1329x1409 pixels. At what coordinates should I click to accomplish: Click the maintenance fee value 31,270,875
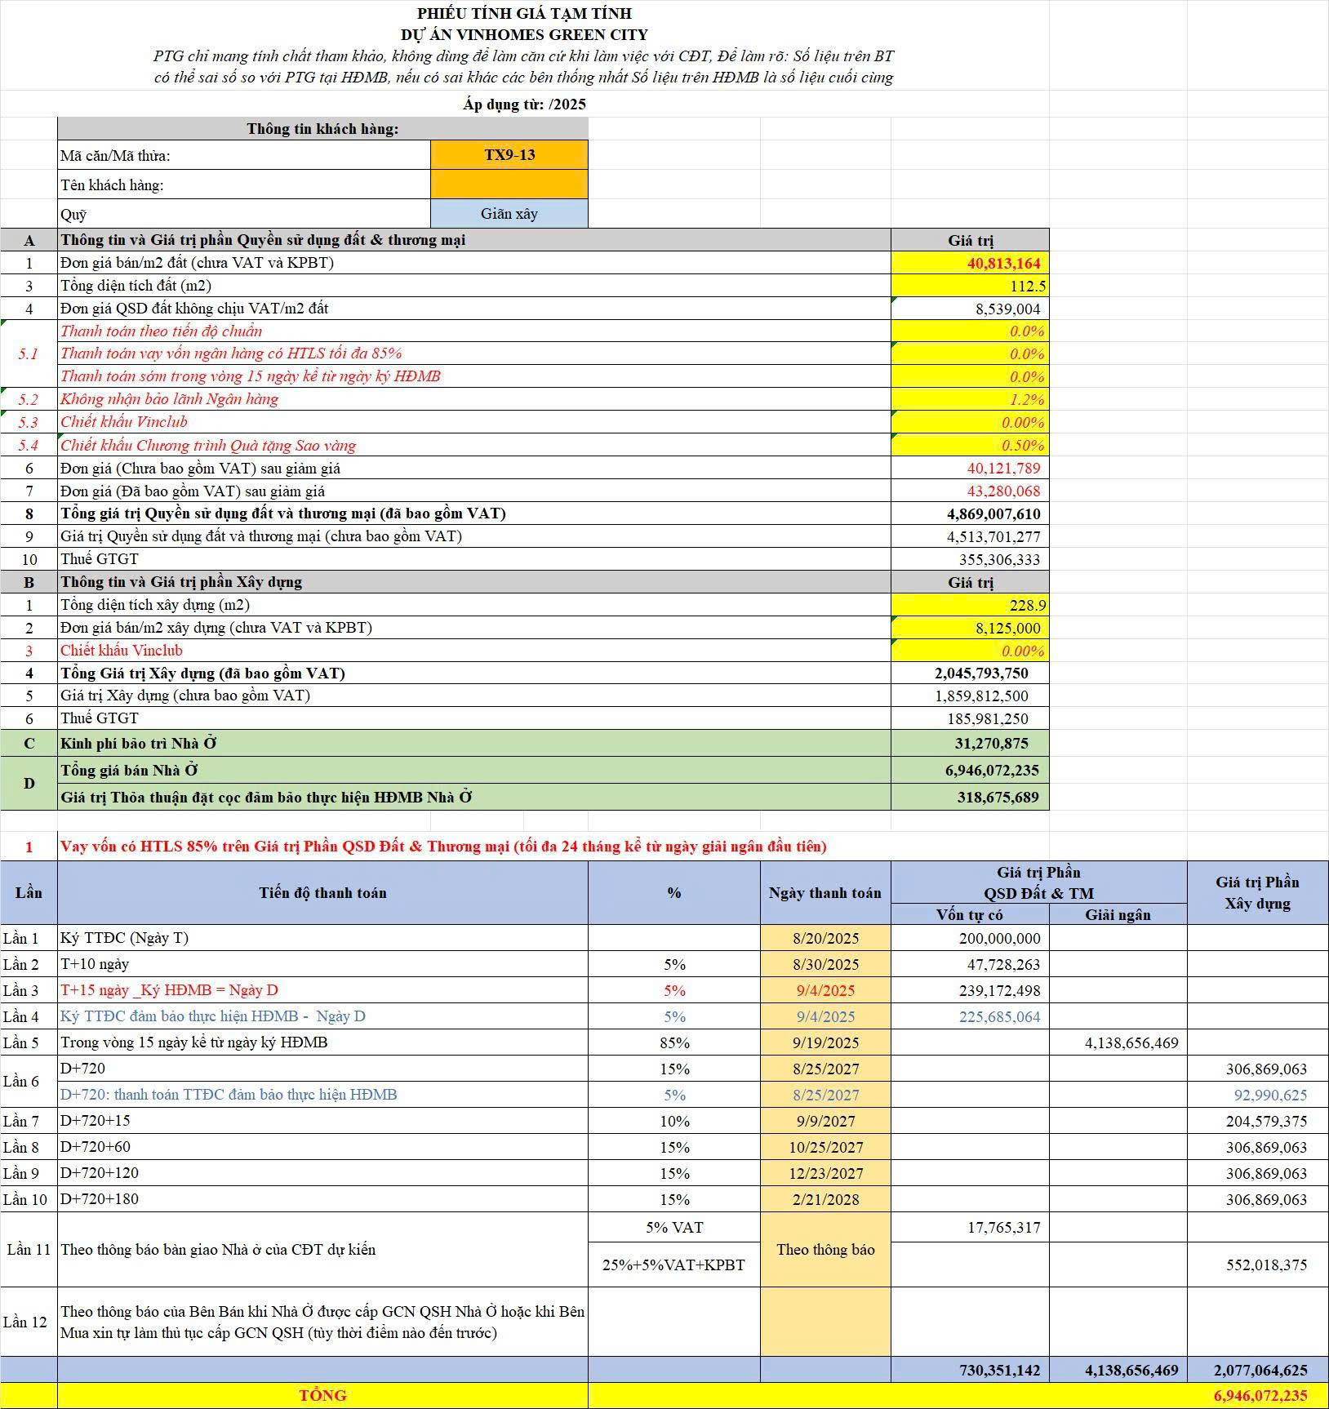[x=970, y=744]
